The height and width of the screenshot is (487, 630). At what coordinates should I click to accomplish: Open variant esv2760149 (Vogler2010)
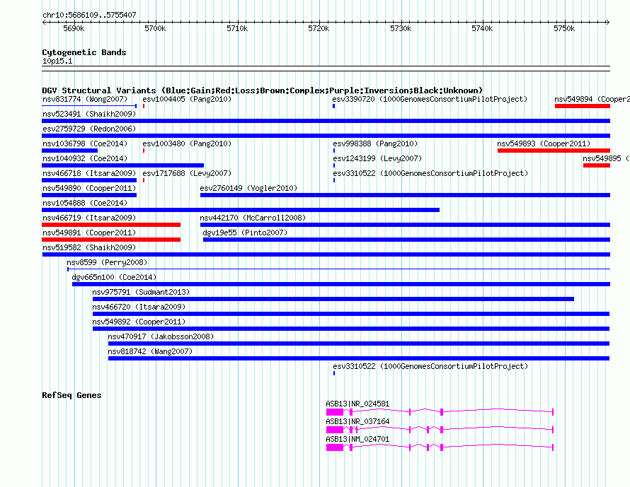pyautogui.click(x=248, y=188)
